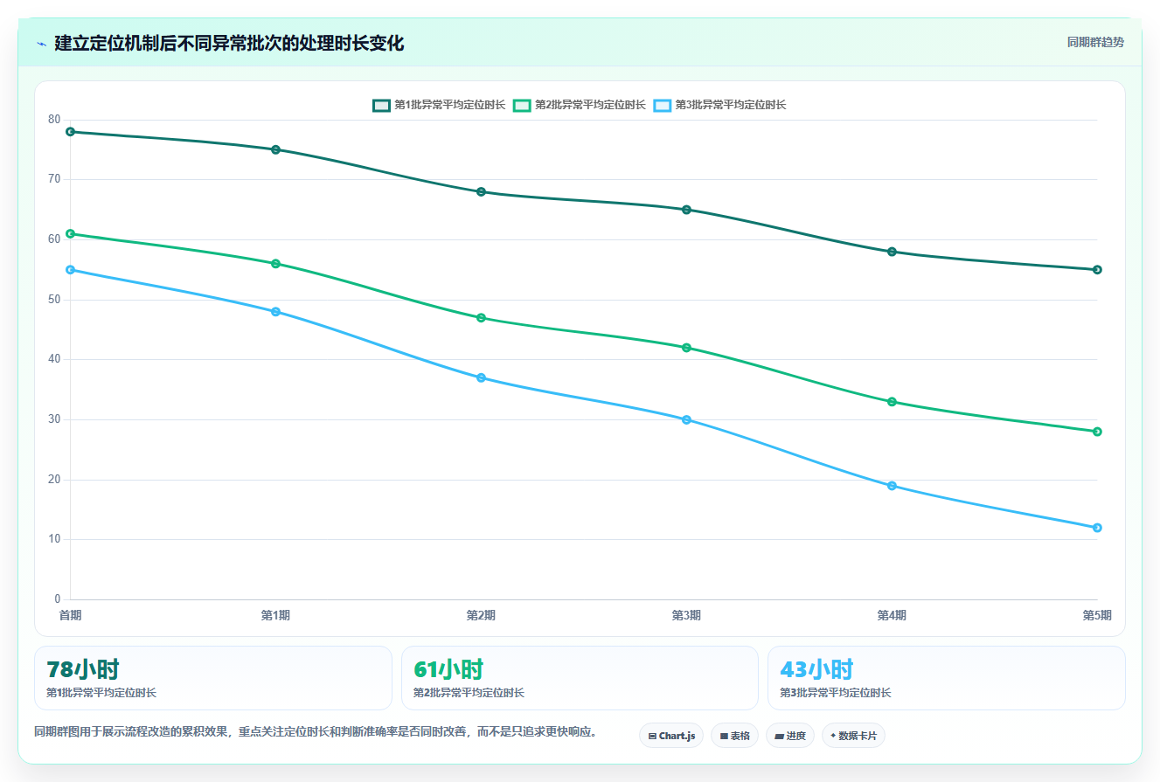Click the 80 y-axis tick label

pos(54,120)
